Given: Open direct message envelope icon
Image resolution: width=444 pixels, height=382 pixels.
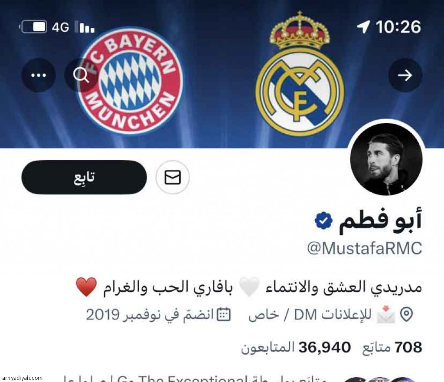Looking at the screenshot, I should click(x=173, y=178).
